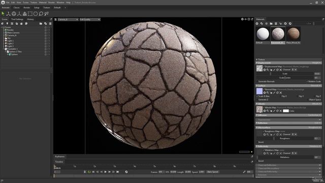Screen dimensions: 325x183
Task: Click the folder icon in the Scene panel toolbar
Action: click(41, 24)
